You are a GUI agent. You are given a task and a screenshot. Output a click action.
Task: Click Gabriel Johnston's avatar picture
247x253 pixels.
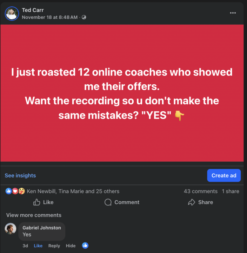pyautogui.click(x=11, y=229)
